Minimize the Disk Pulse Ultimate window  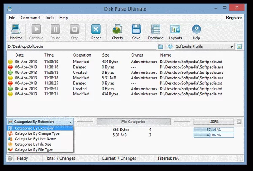click(216, 8)
